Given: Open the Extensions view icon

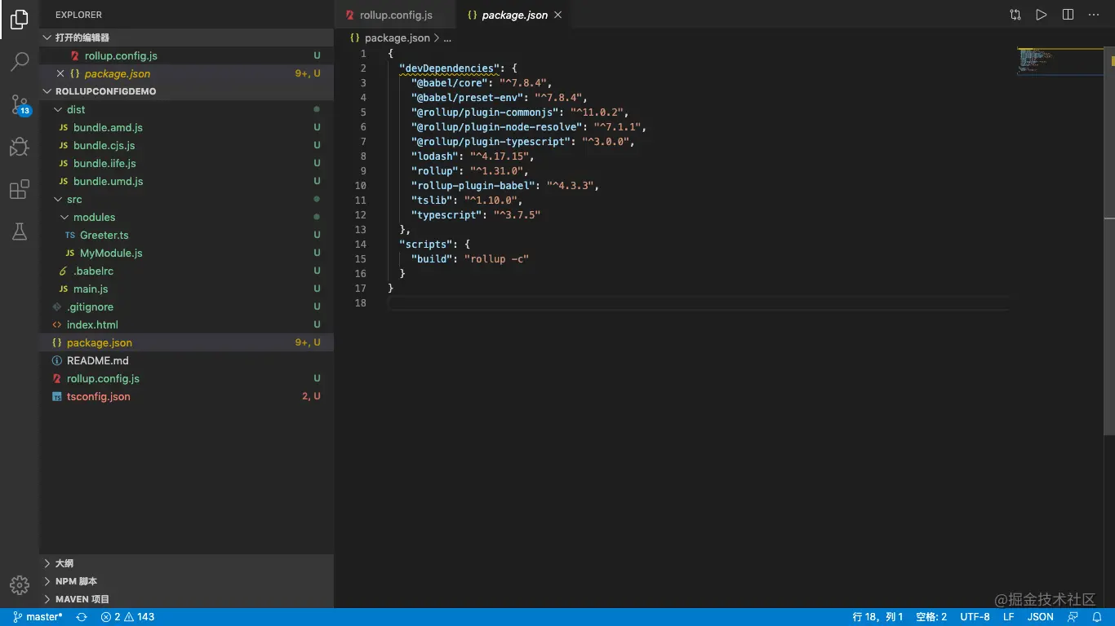Looking at the screenshot, I should [20, 190].
